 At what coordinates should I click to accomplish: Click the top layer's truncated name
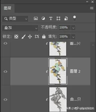pos(75,43)
